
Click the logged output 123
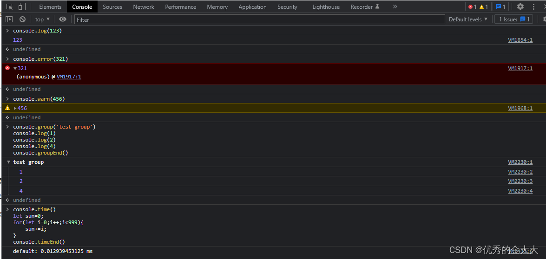(x=17, y=40)
